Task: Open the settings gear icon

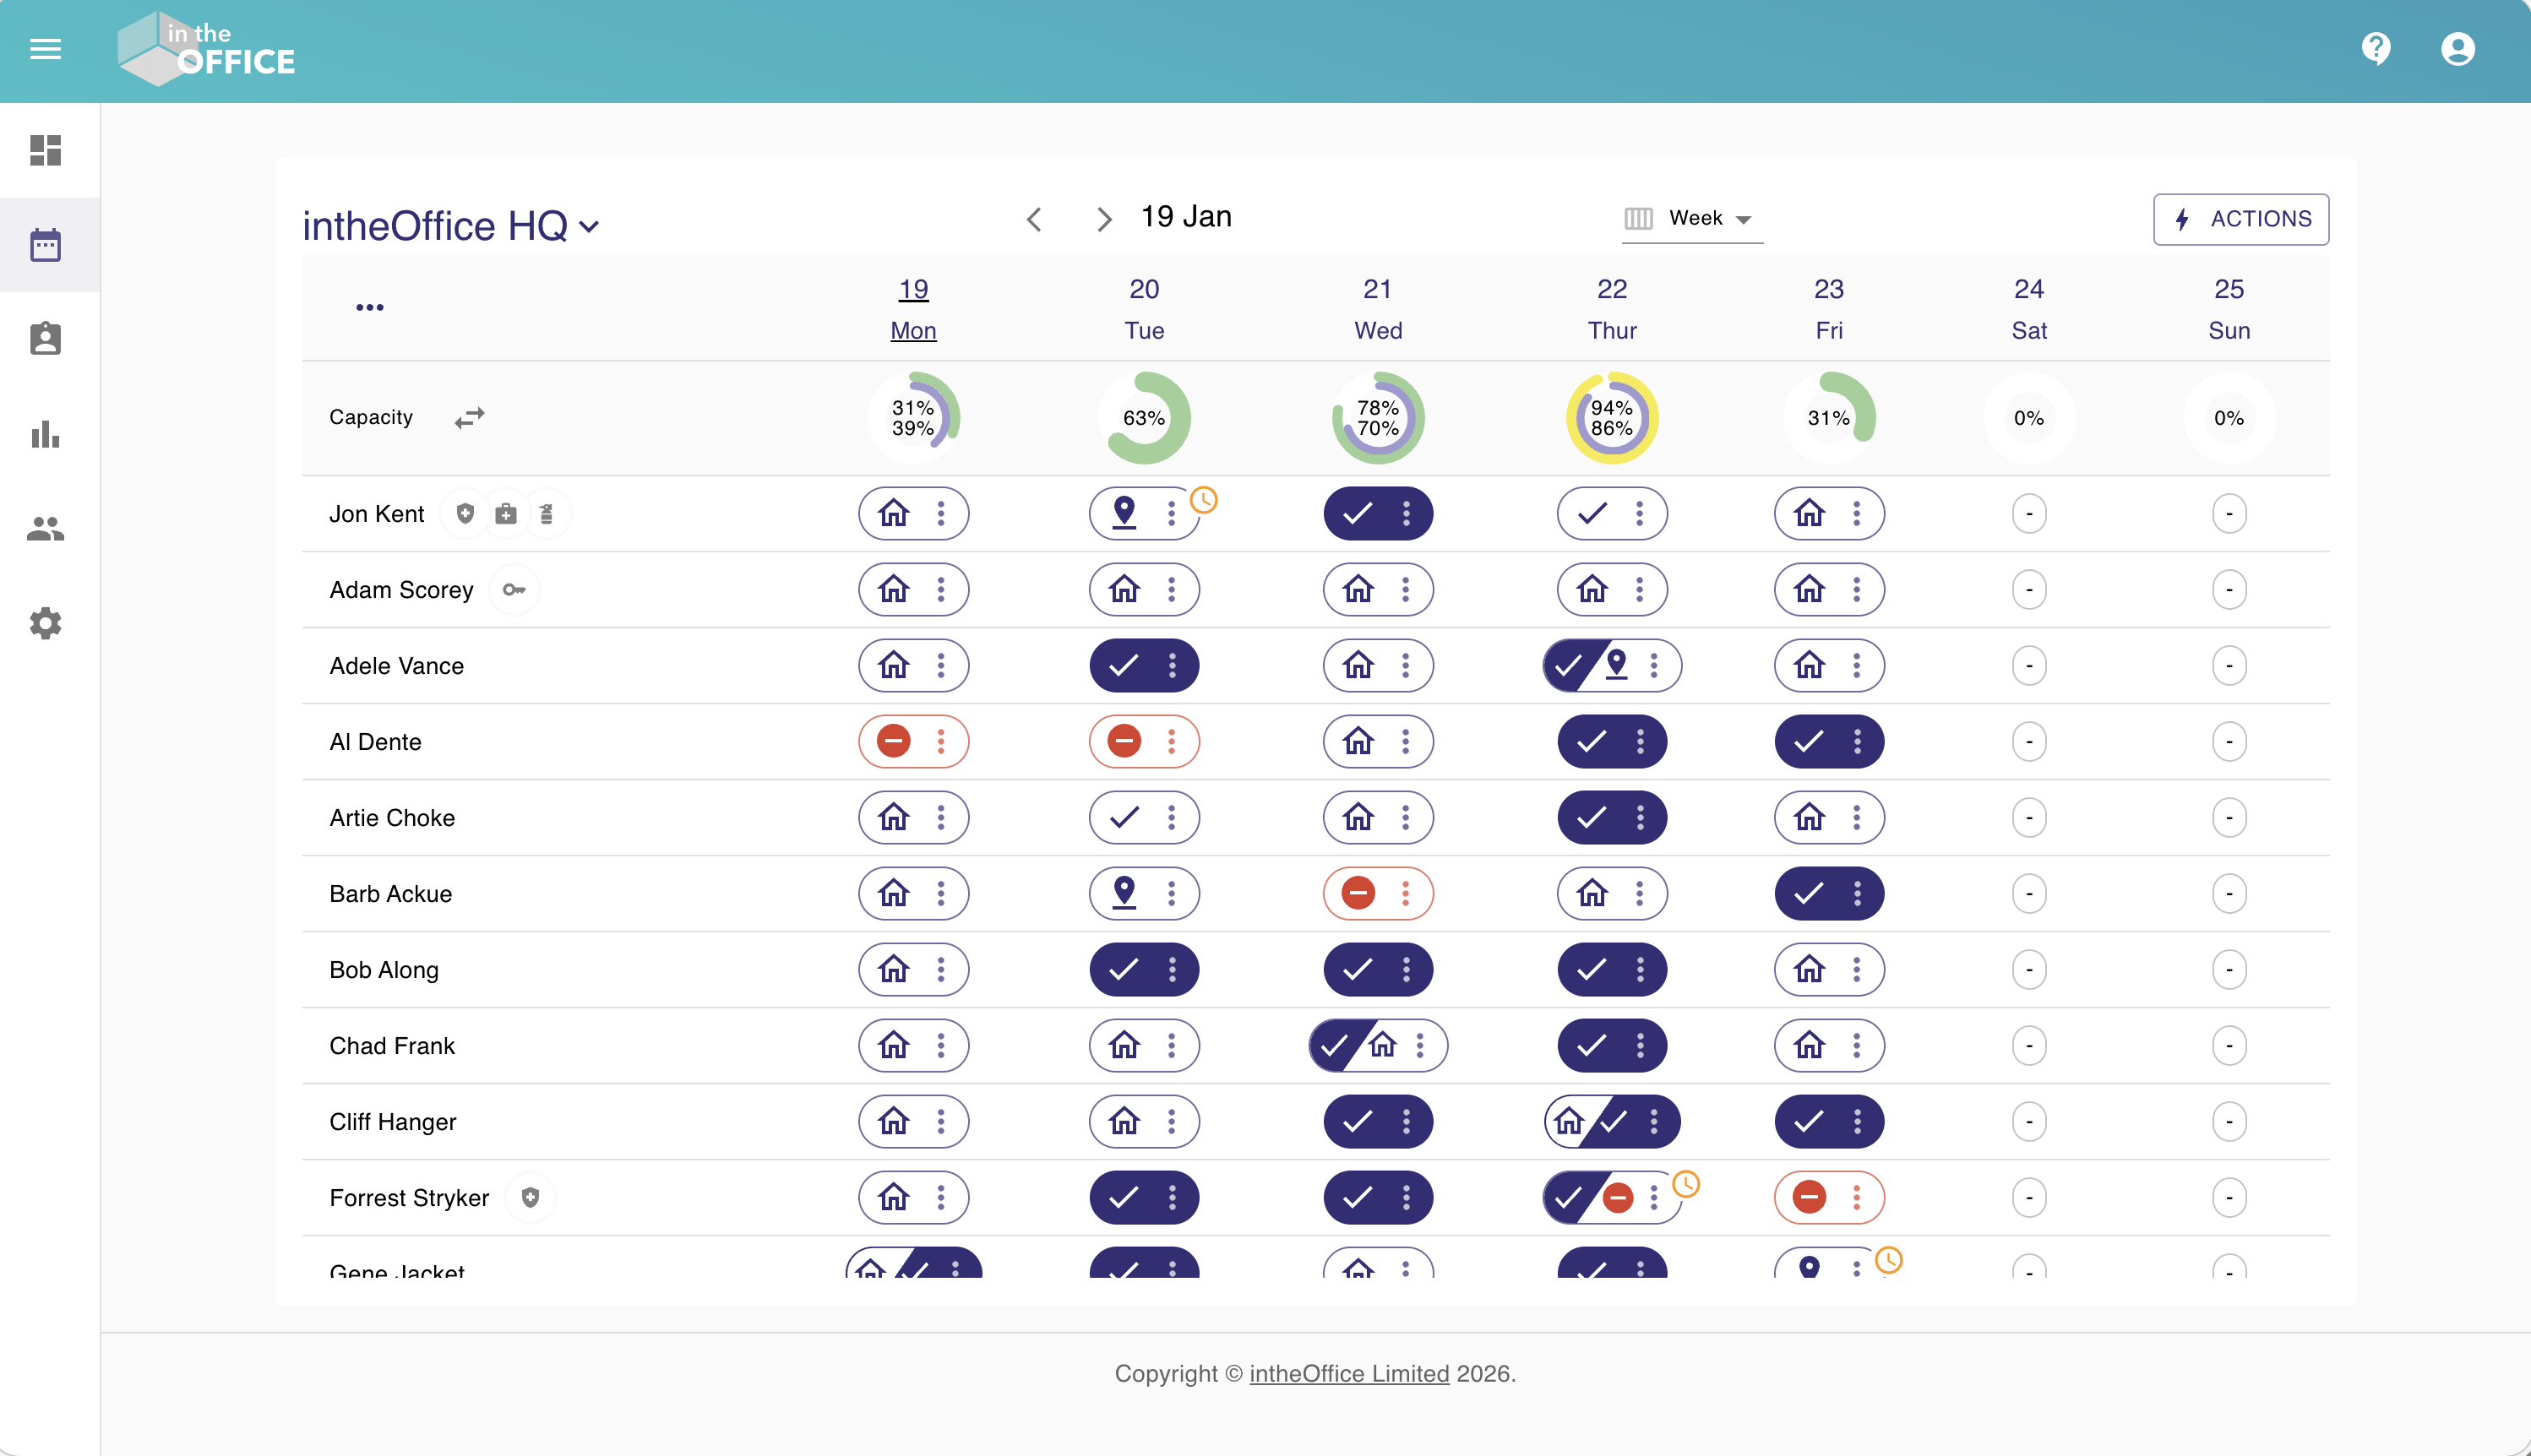Action: 45,623
